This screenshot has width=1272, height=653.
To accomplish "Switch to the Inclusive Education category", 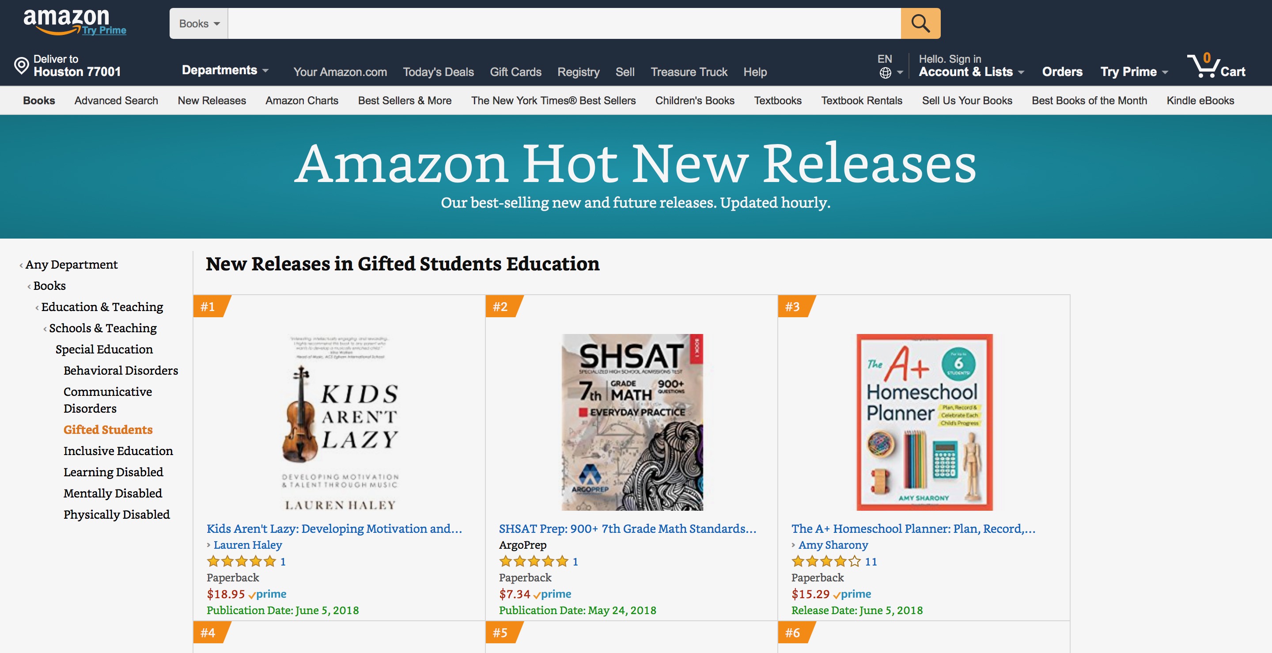I will point(117,451).
